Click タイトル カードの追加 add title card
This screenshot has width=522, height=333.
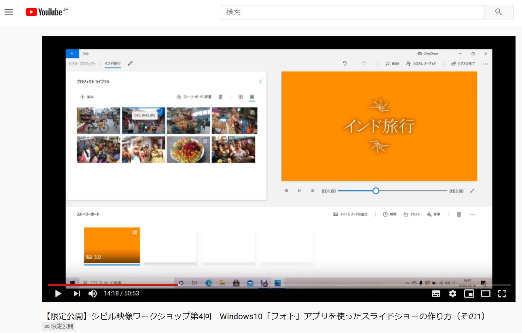pos(351,215)
